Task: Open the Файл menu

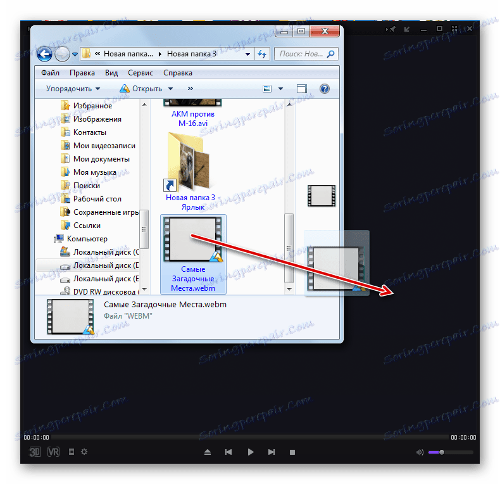Action: pyautogui.click(x=50, y=73)
